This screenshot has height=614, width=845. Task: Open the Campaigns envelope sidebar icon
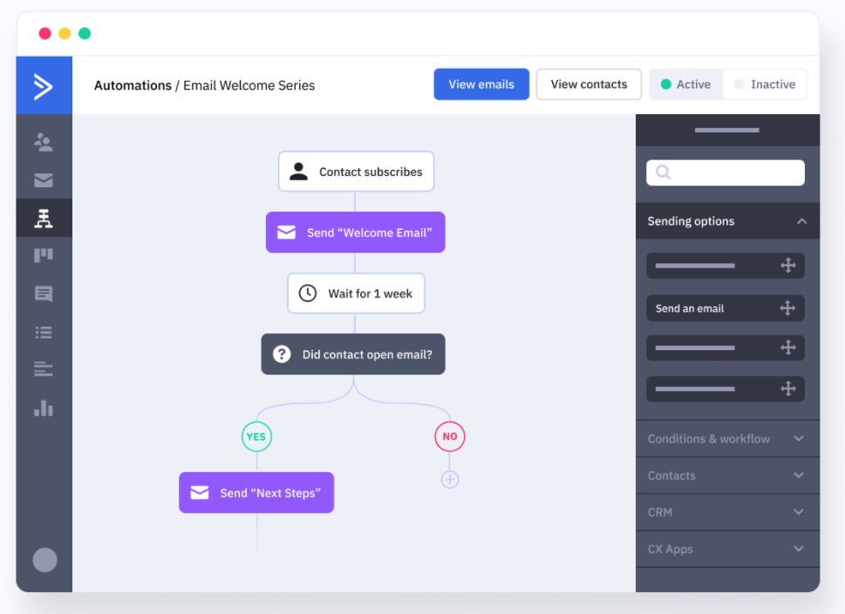pos(44,180)
